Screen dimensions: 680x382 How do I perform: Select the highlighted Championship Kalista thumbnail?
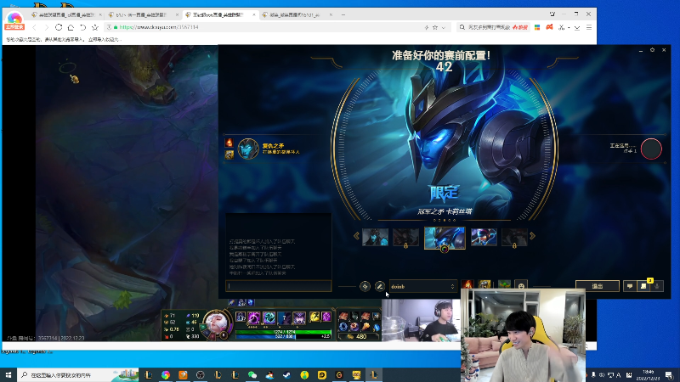(445, 237)
